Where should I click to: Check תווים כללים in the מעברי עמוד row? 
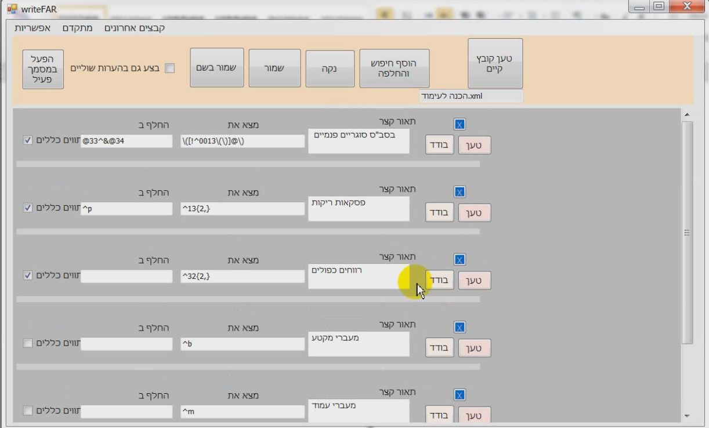coord(28,411)
